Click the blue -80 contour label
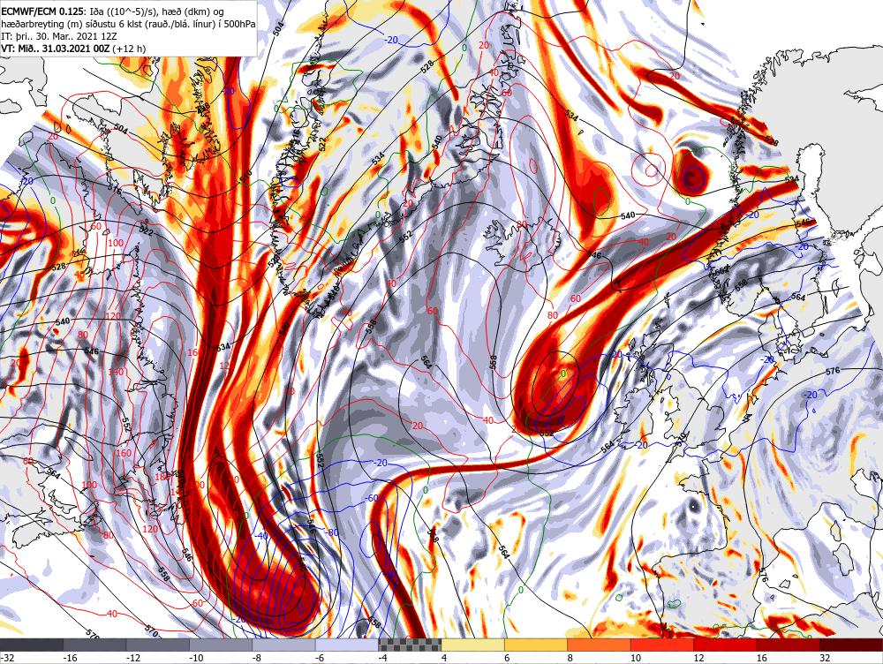 (332, 532)
